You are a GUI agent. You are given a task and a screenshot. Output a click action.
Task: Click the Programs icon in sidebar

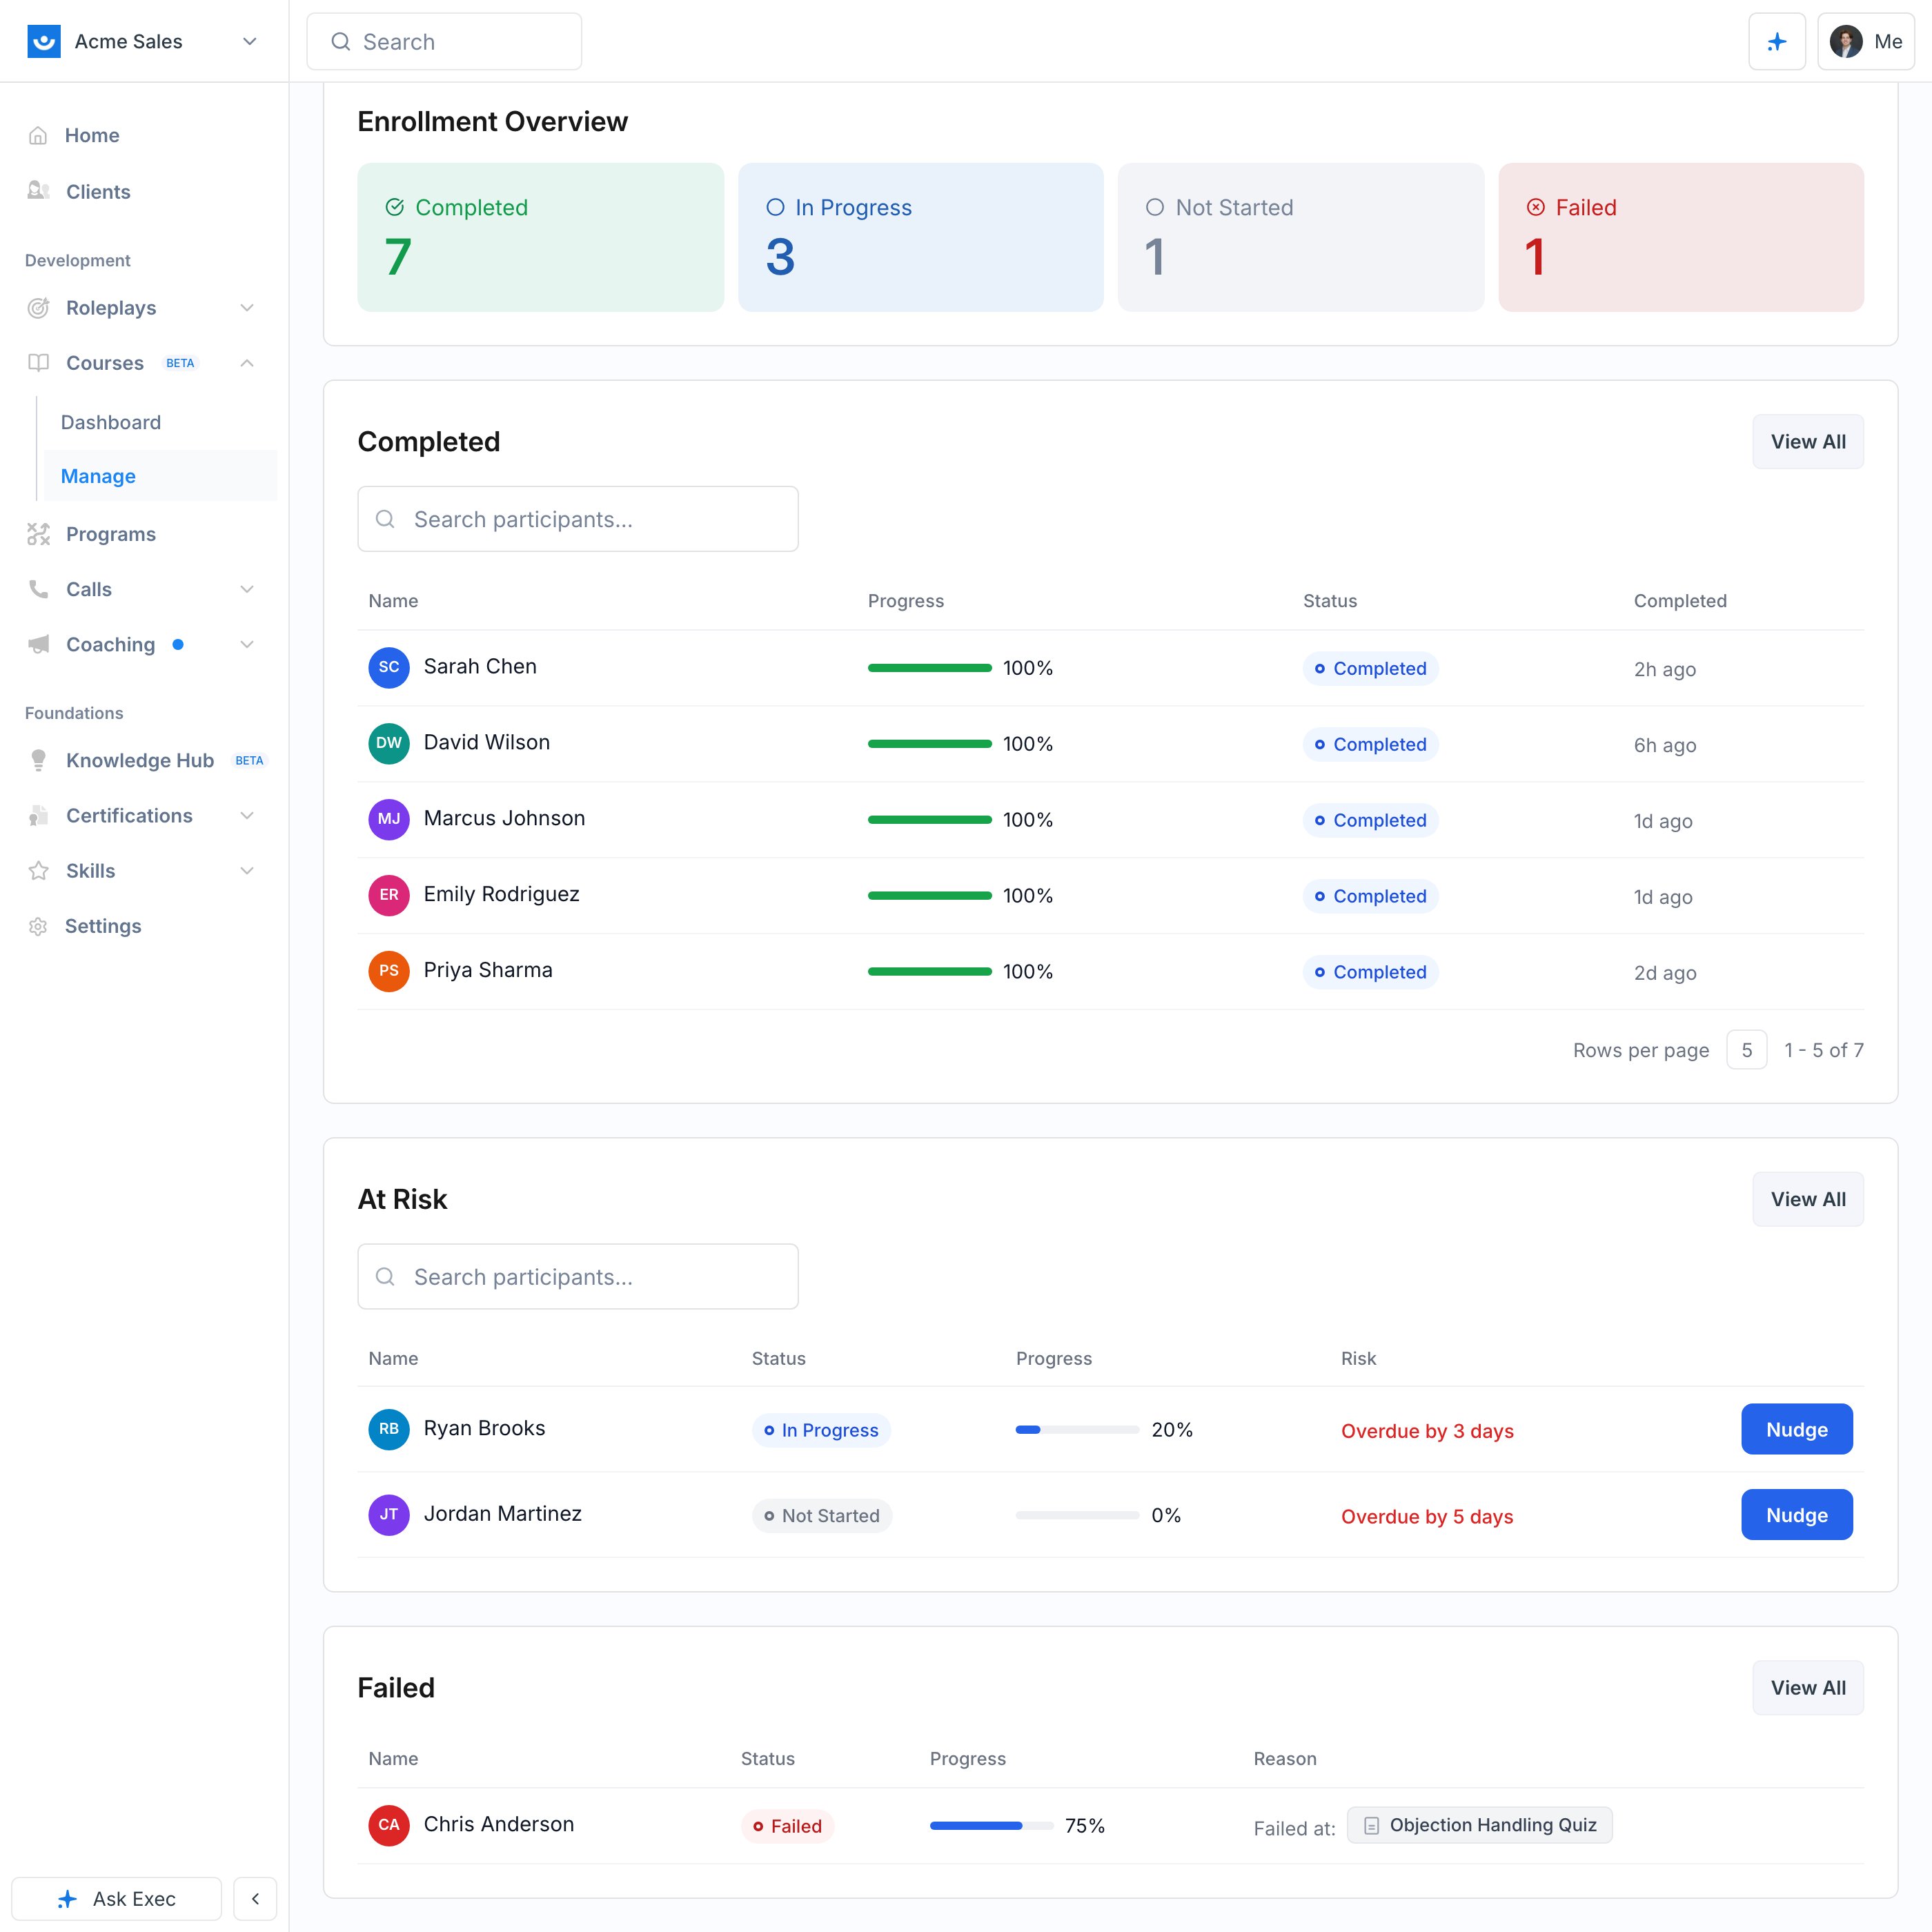(38, 534)
